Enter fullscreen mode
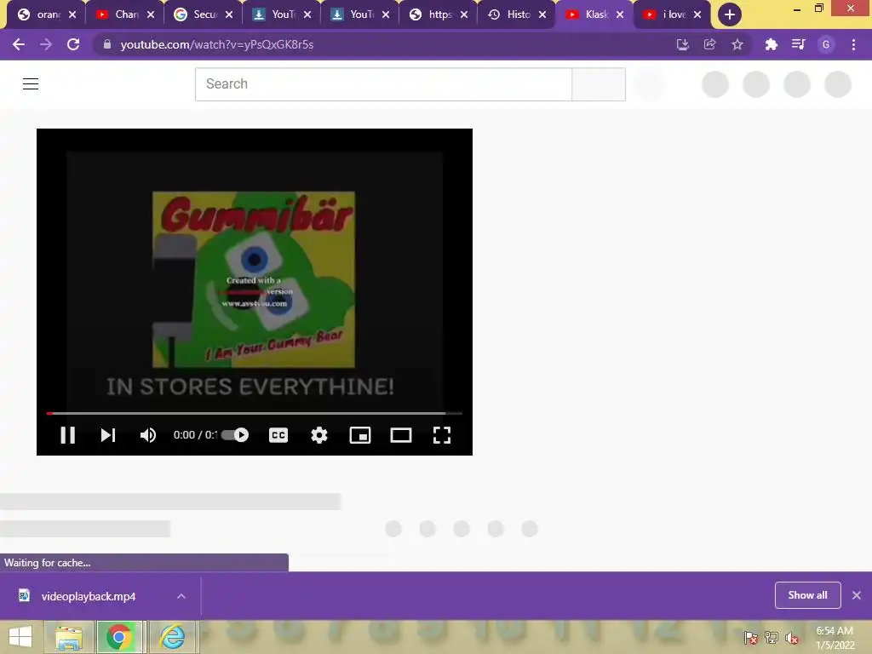The height and width of the screenshot is (654, 872). click(442, 435)
